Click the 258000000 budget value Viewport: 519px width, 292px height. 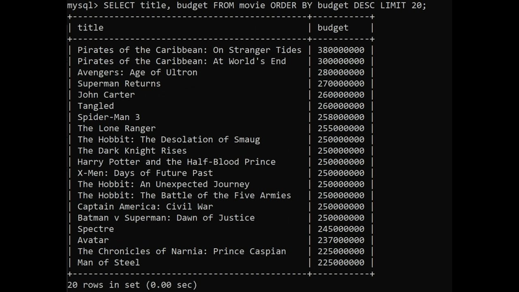[x=341, y=117]
